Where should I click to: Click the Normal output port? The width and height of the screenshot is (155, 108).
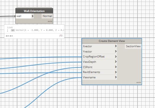(x=47, y=16)
